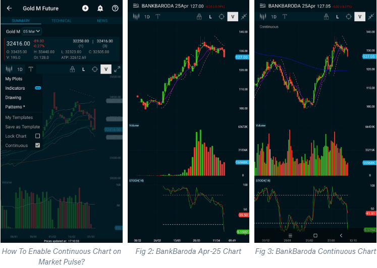Image resolution: width=377 pixels, height=268 pixels.
Task: Tap Android recent apps menu icon
Action: 290,236
